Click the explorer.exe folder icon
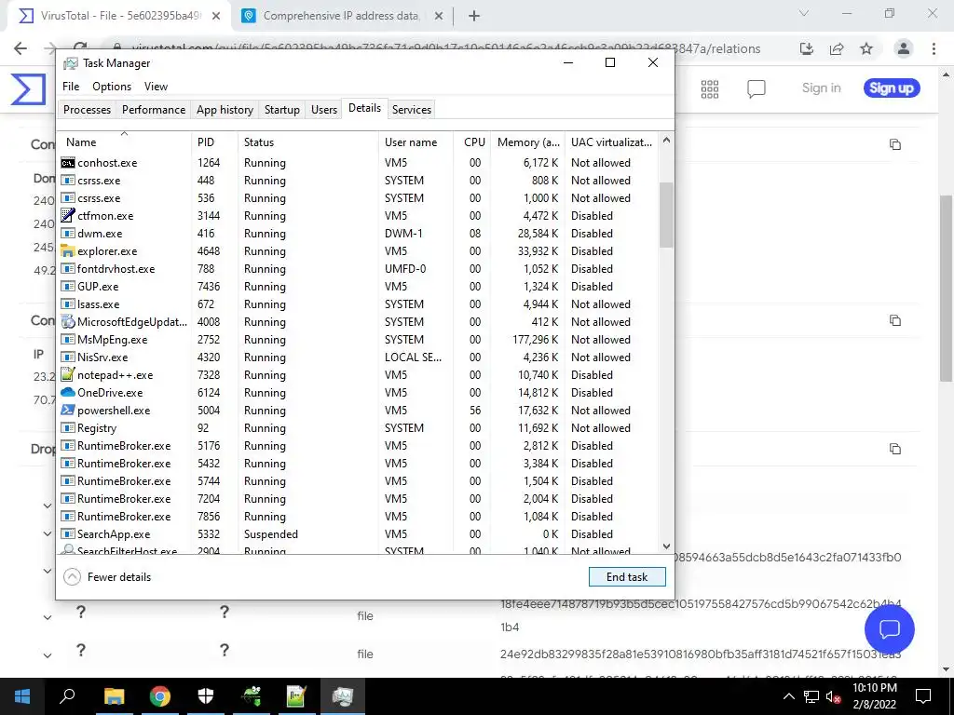The image size is (954, 715). point(68,251)
